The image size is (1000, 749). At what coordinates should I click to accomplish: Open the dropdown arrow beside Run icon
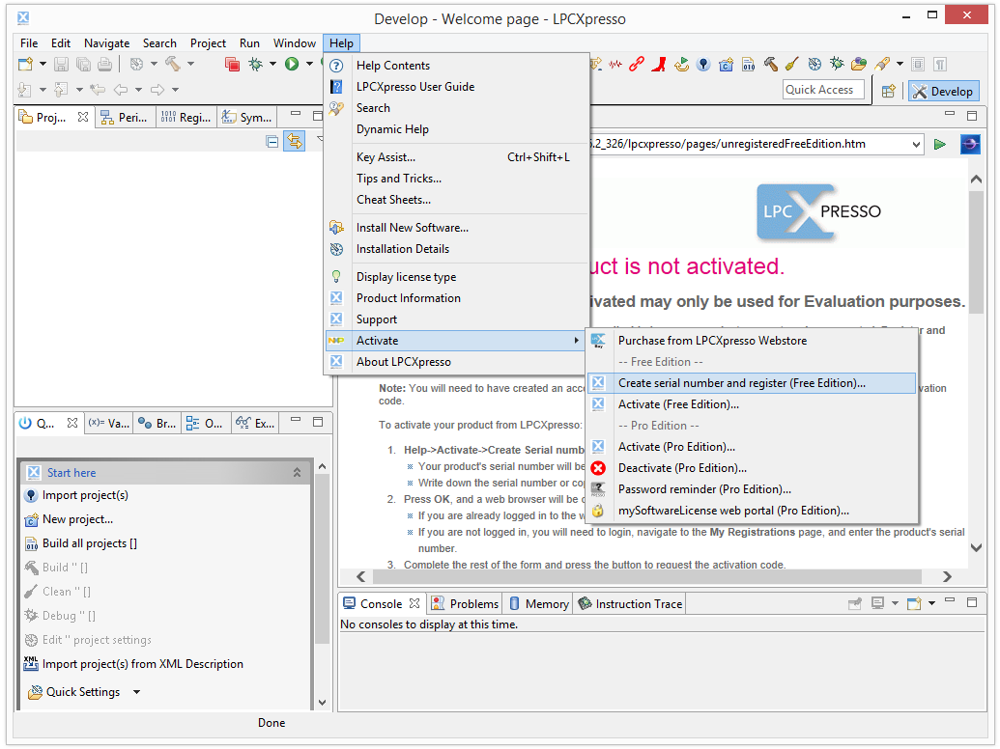click(309, 64)
